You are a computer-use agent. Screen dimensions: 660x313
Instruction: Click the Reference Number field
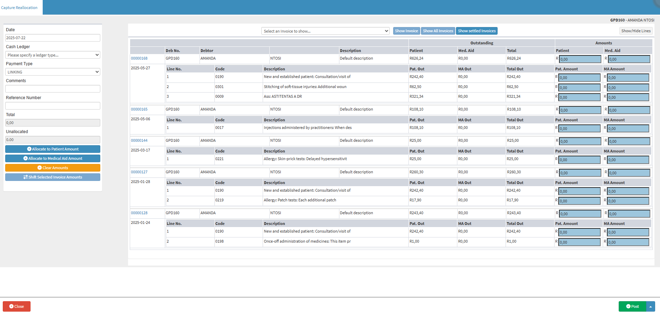pyautogui.click(x=53, y=106)
